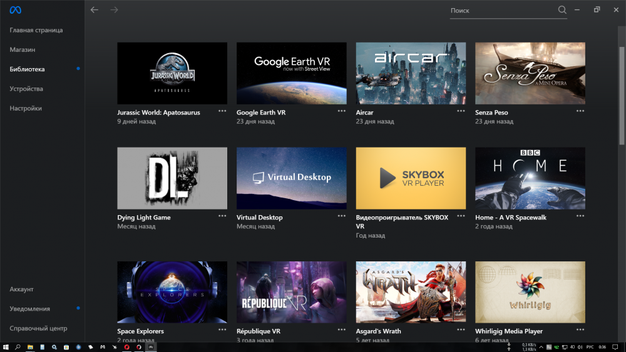Open three-dot menu for République VR
The image size is (626, 352).
(342, 329)
